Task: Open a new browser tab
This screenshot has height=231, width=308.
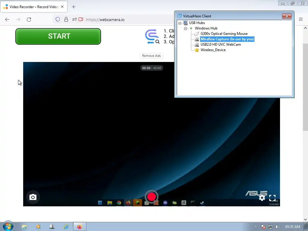Action: (x=73, y=7)
